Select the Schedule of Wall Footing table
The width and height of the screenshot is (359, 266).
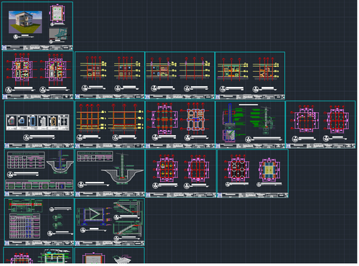[95, 157]
